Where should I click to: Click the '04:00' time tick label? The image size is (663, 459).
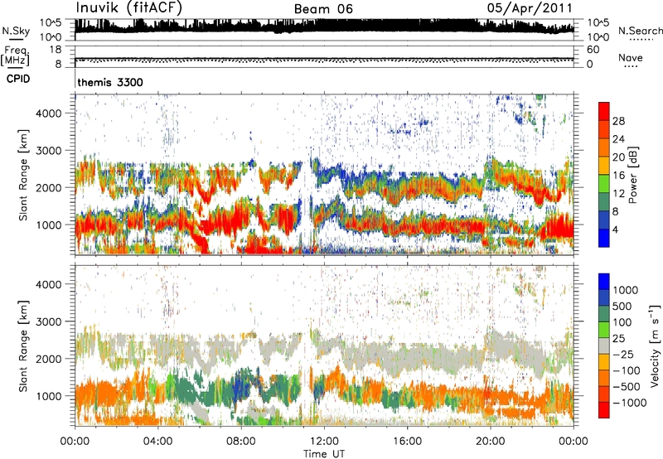click(x=157, y=442)
